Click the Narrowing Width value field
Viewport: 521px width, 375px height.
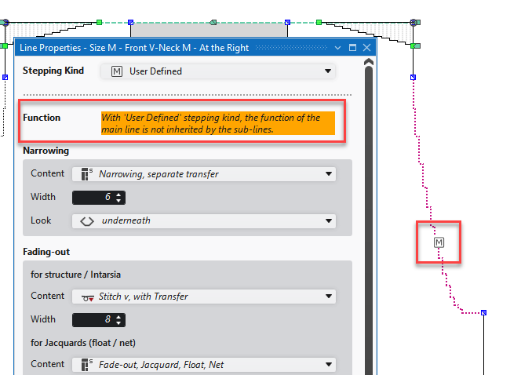(93, 198)
